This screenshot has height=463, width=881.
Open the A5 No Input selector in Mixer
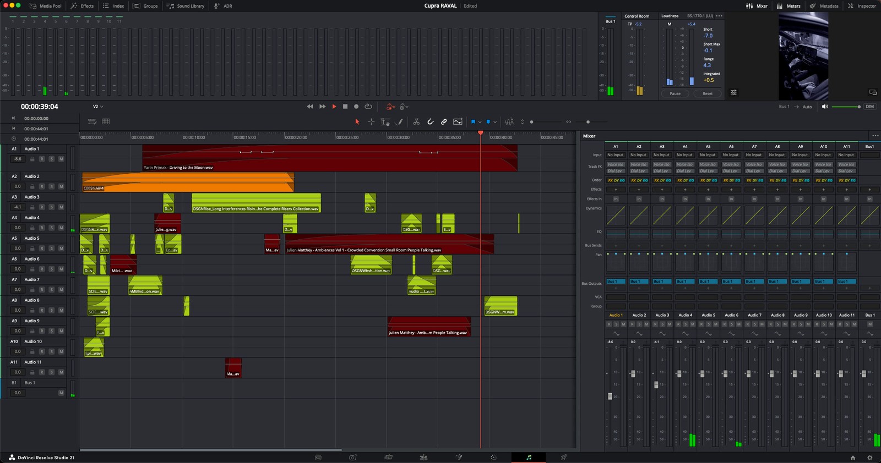coord(708,155)
